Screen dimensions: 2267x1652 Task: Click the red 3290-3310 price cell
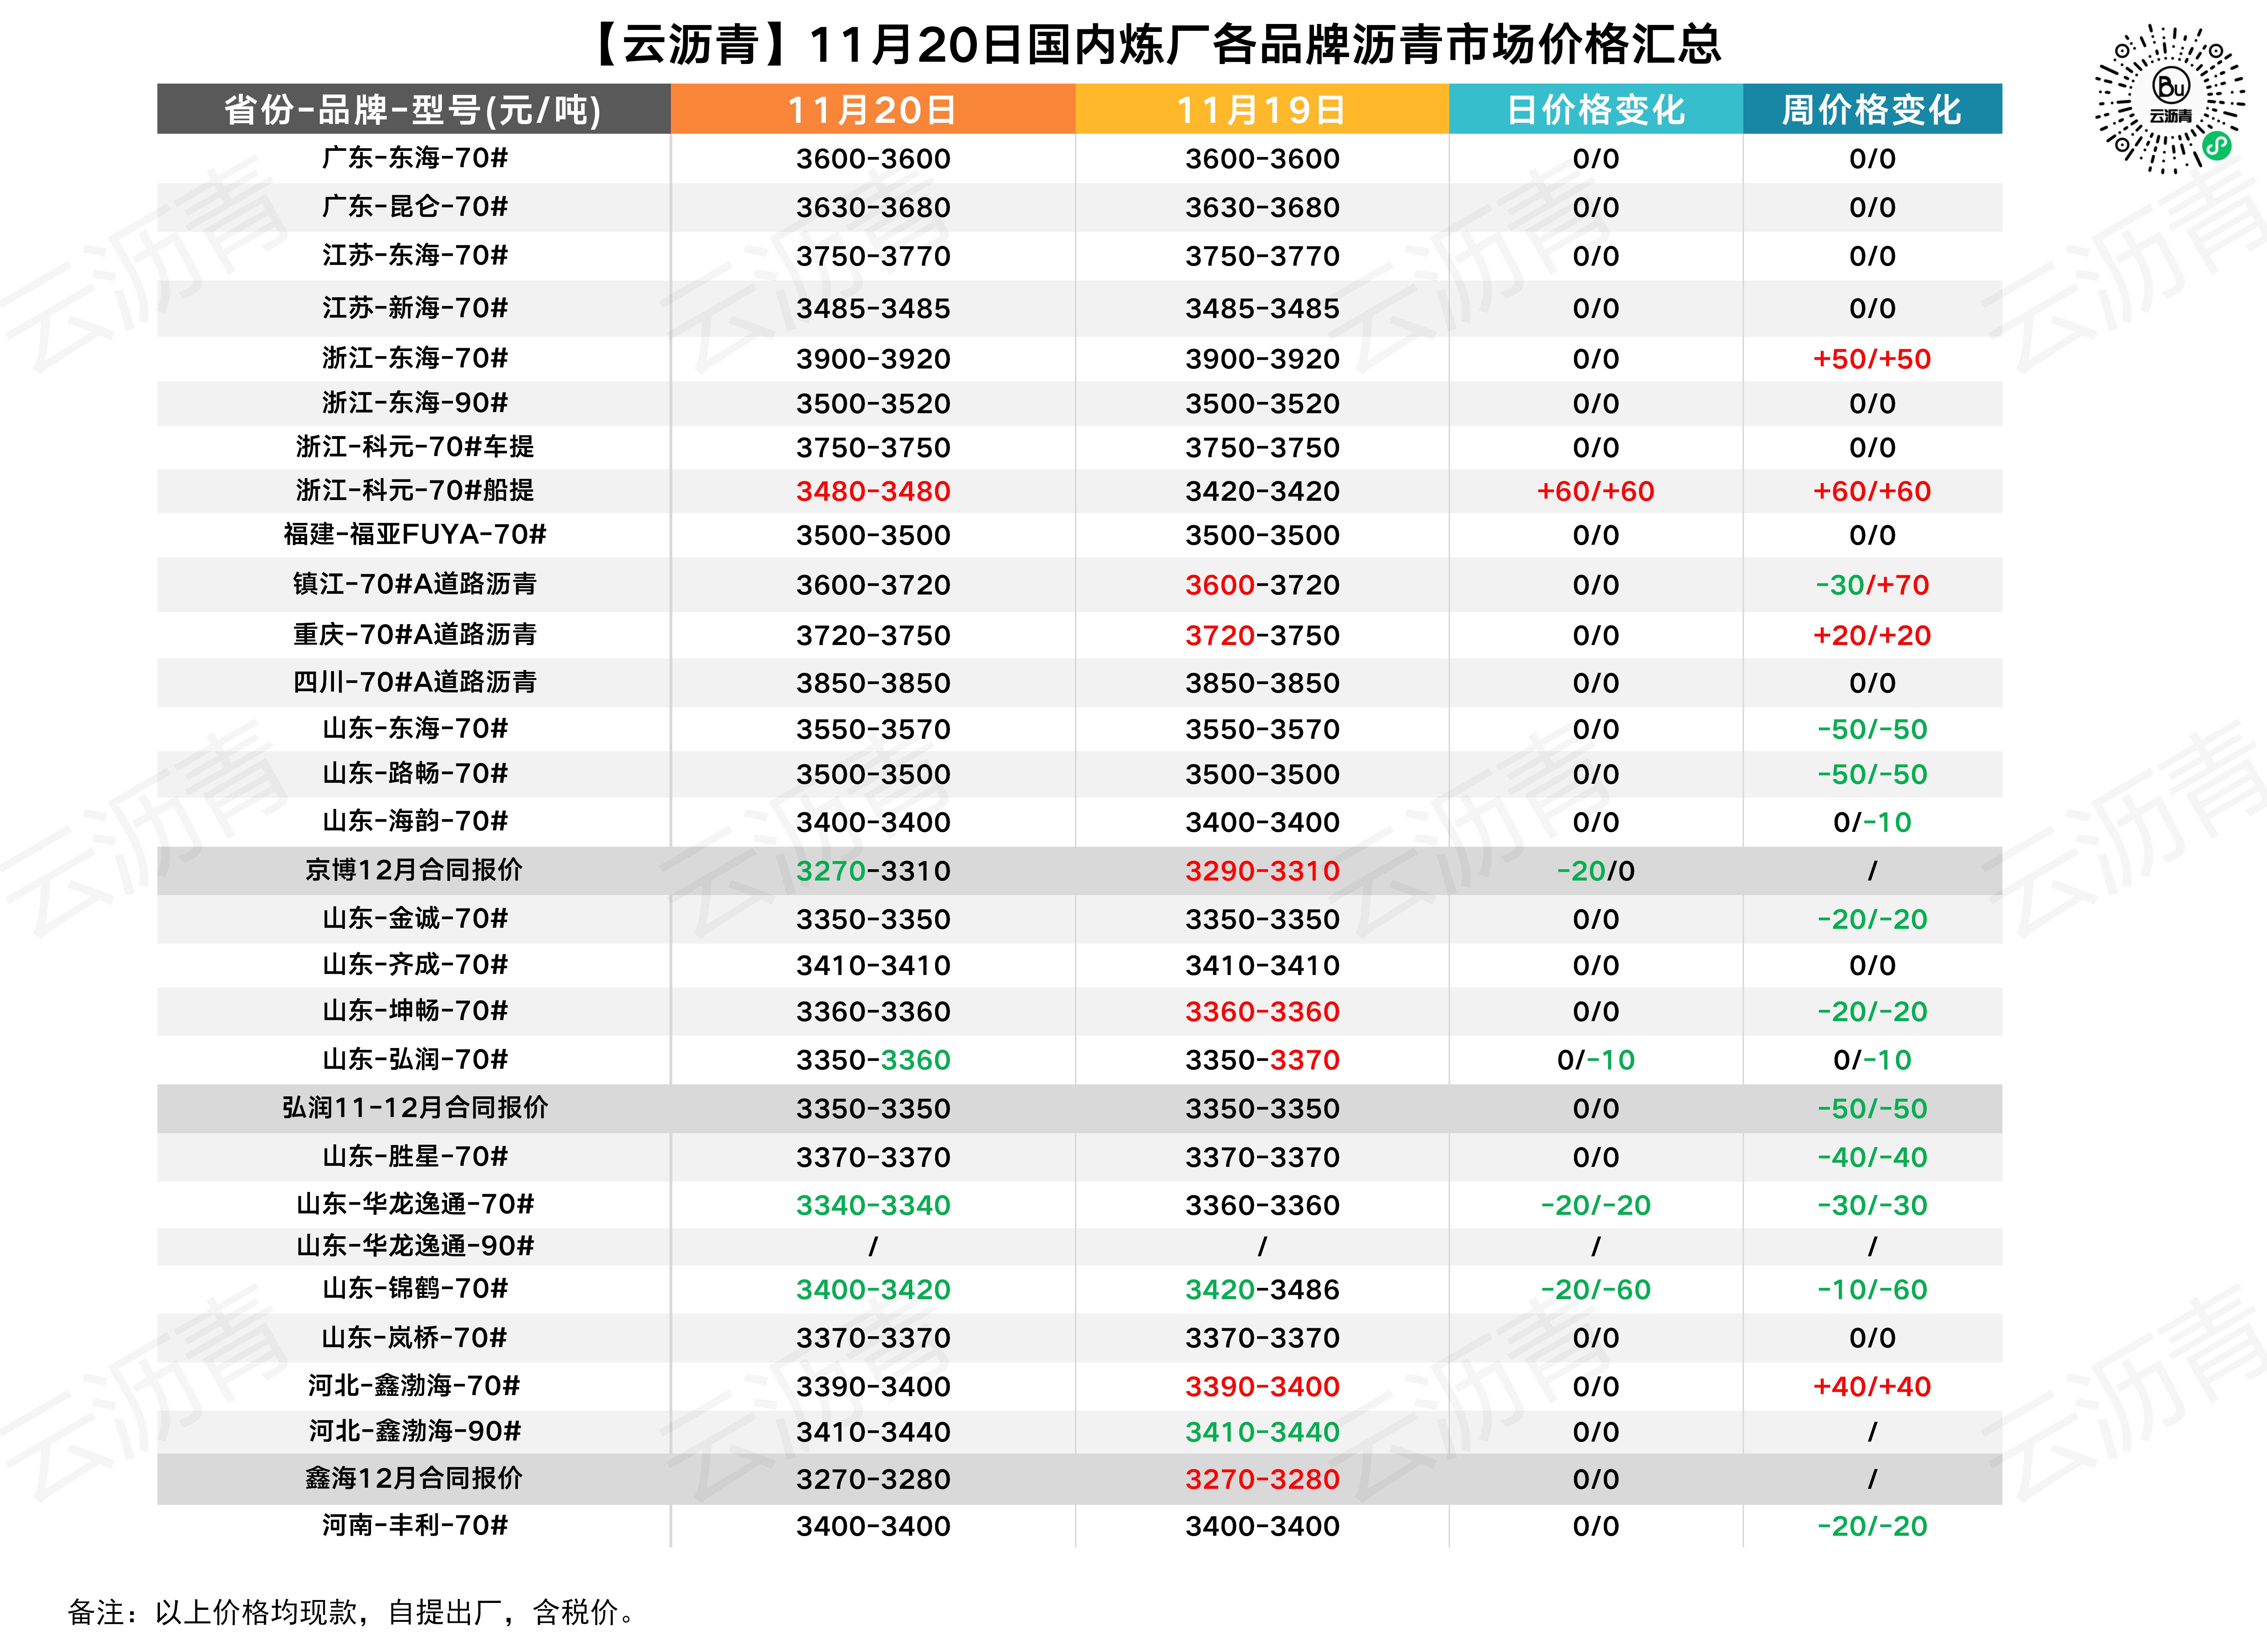(1262, 871)
